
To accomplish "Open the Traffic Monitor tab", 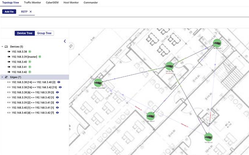I will (32, 2).
